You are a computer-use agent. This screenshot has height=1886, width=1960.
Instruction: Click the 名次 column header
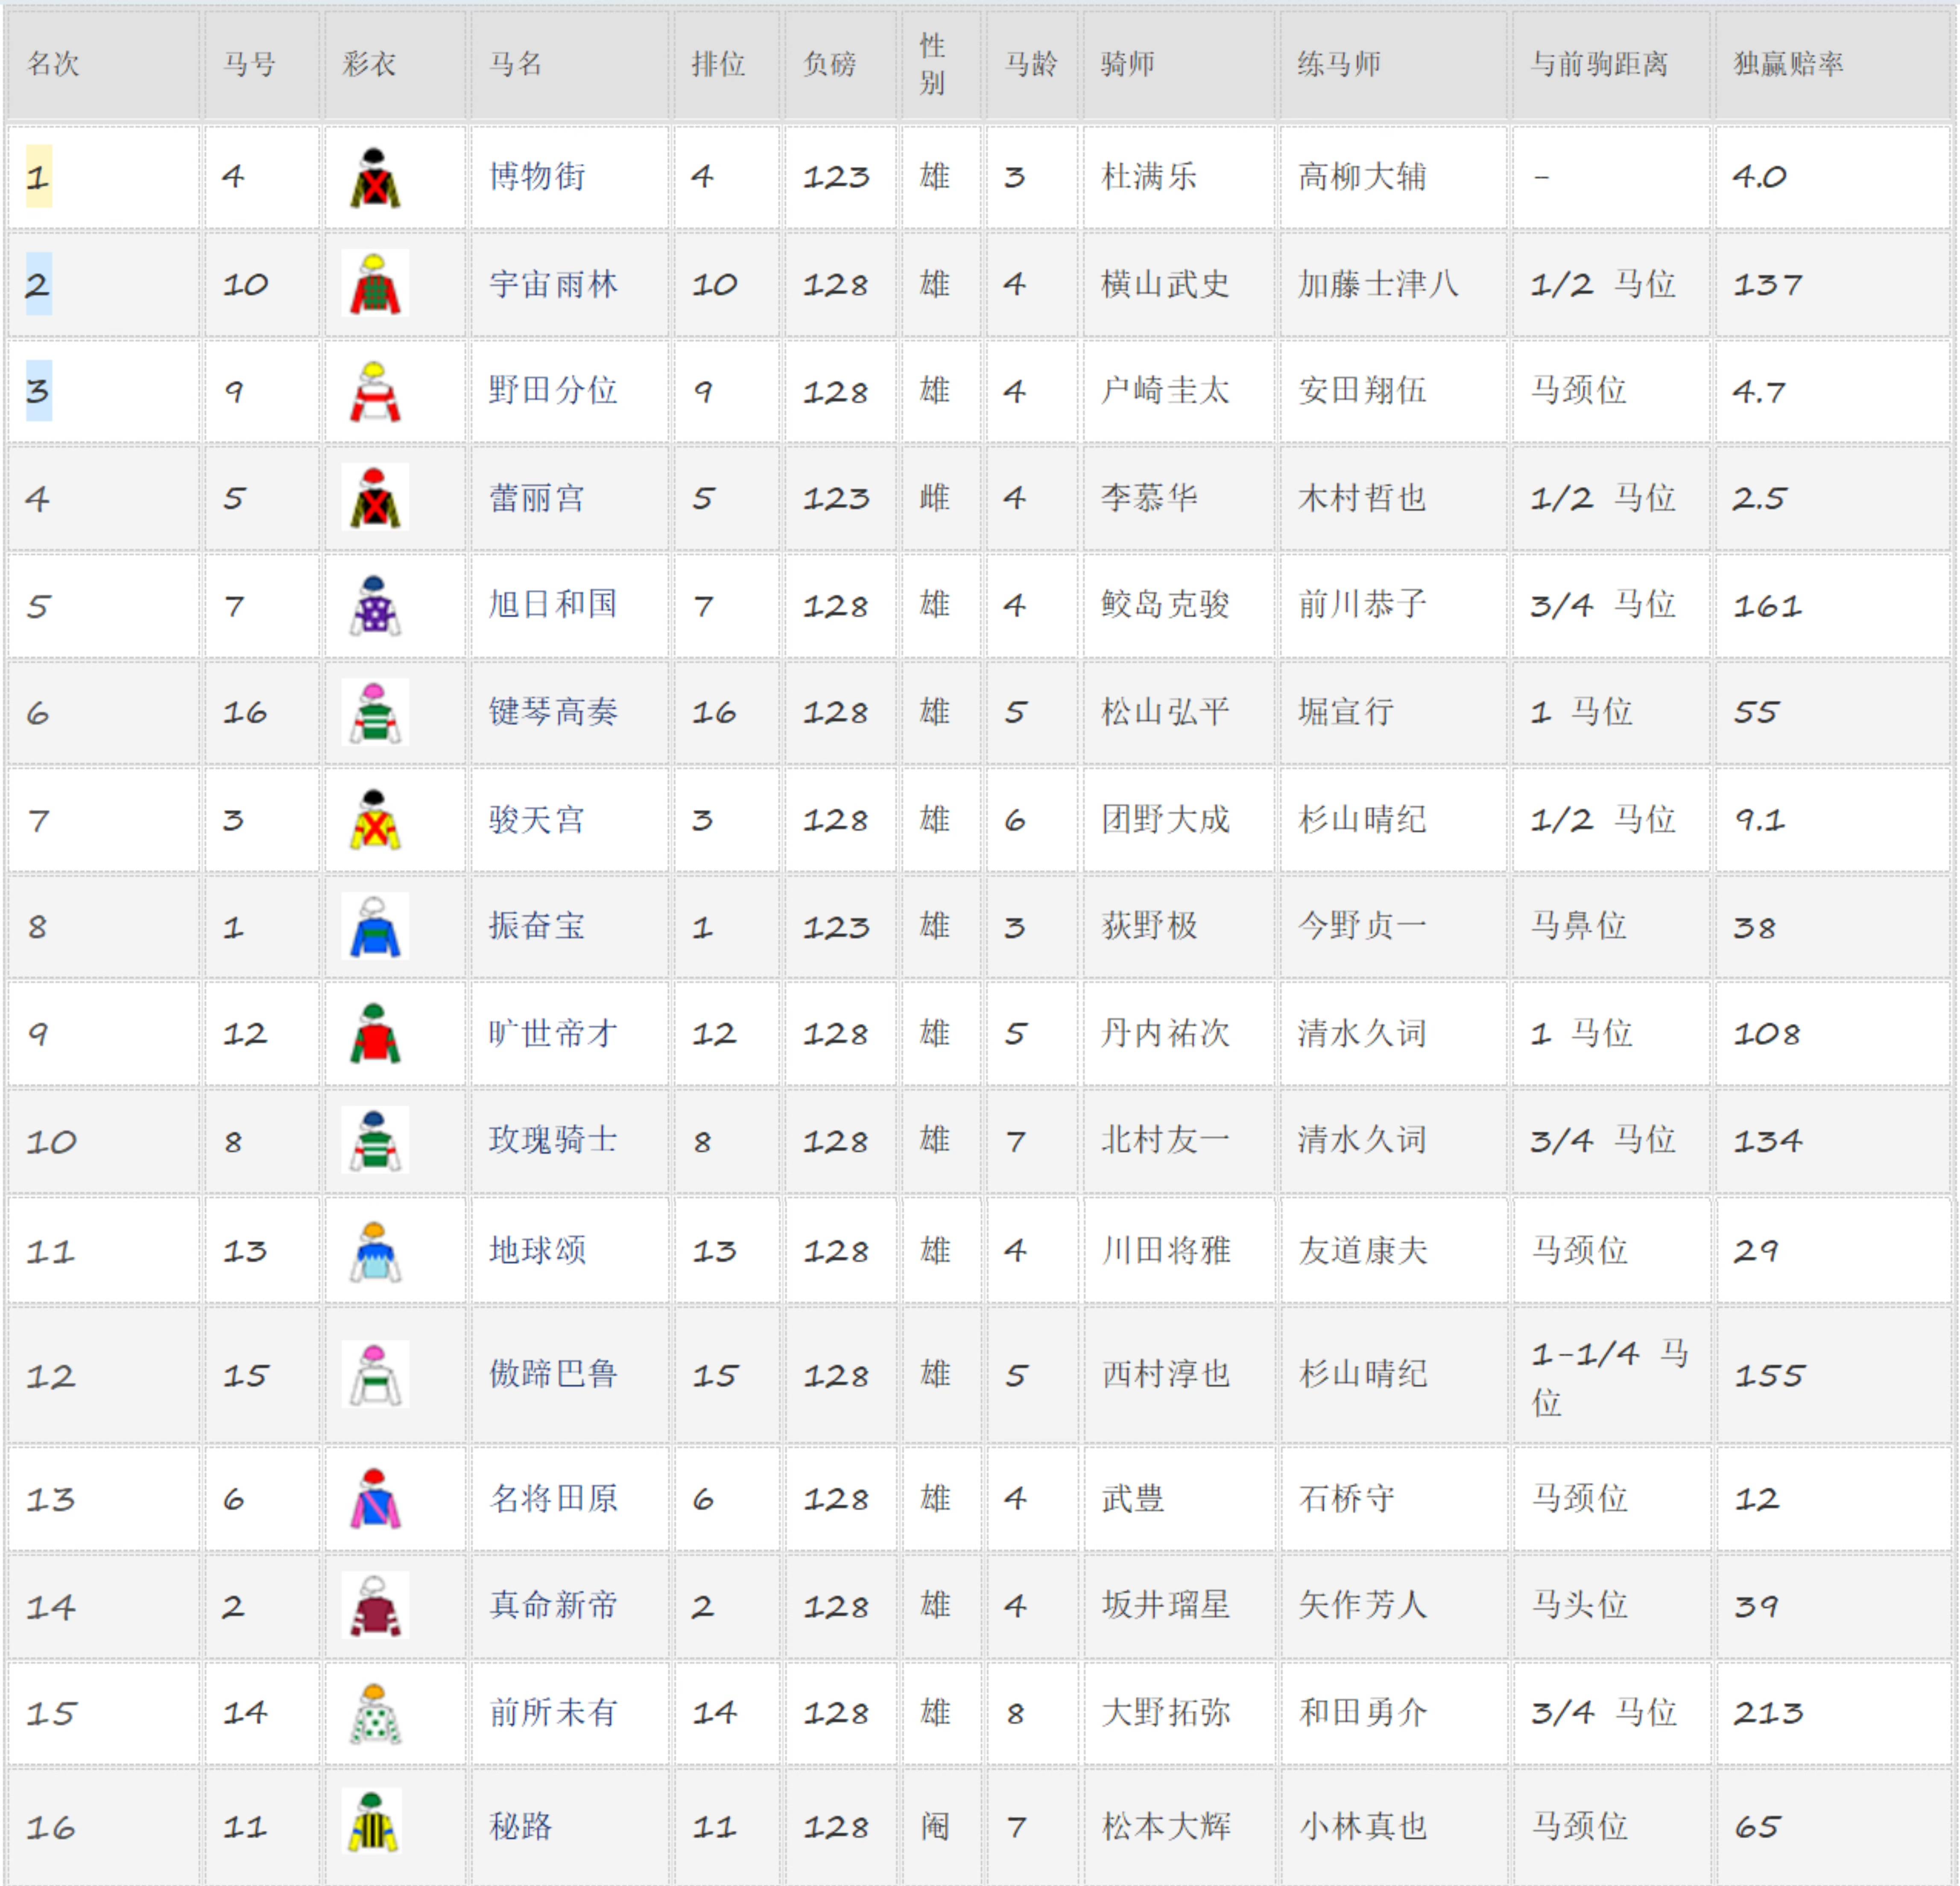[53, 65]
